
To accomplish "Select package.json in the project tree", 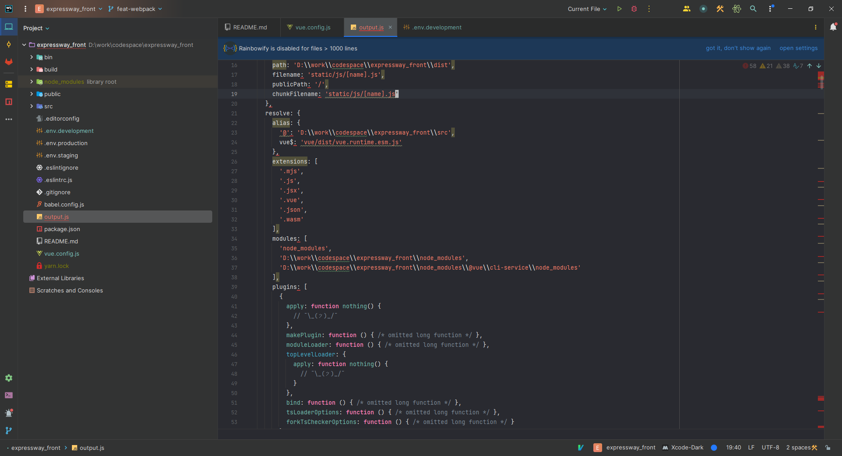I will pyautogui.click(x=62, y=229).
